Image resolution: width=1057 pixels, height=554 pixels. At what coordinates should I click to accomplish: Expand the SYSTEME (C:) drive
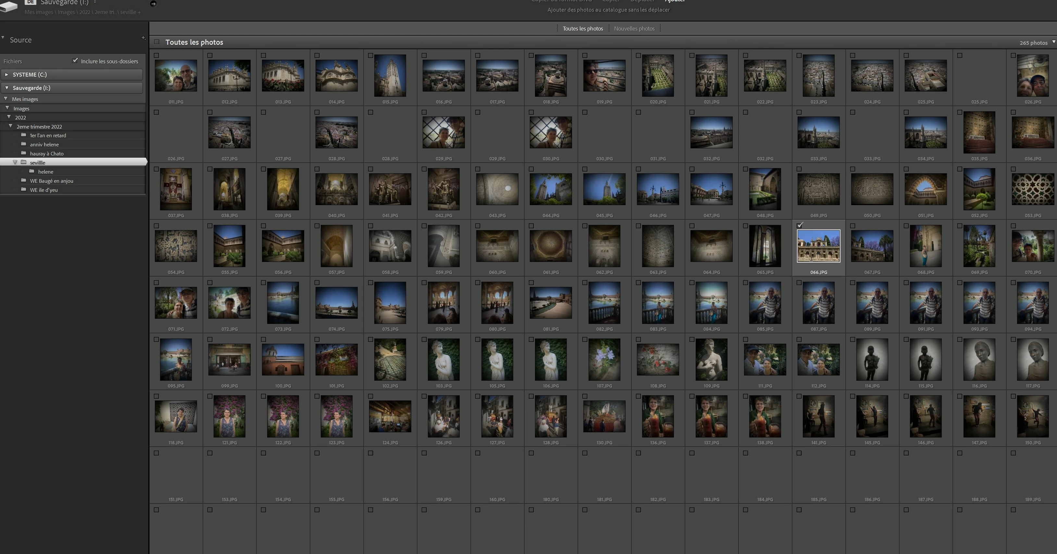coord(6,75)
